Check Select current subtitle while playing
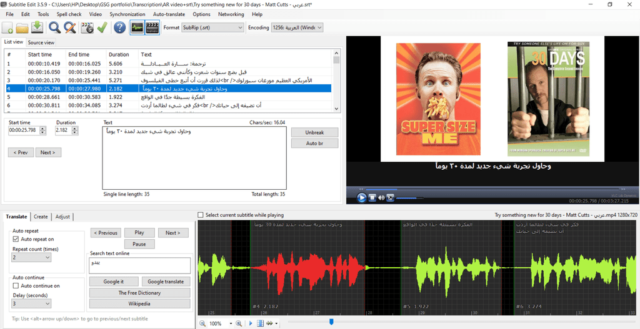 click(x=201, y=215)
